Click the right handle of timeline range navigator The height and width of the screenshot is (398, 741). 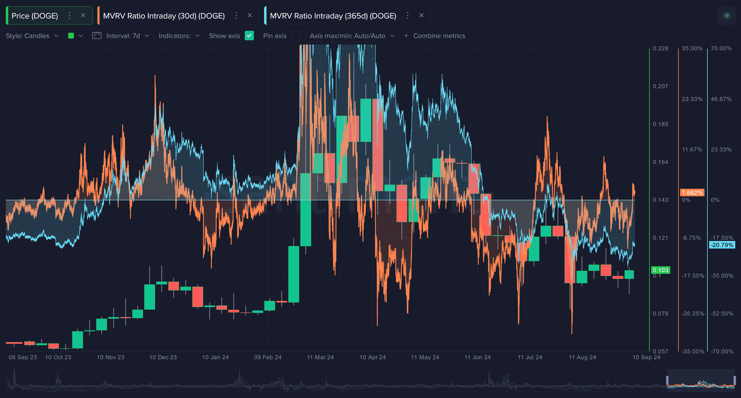point(735,381)
